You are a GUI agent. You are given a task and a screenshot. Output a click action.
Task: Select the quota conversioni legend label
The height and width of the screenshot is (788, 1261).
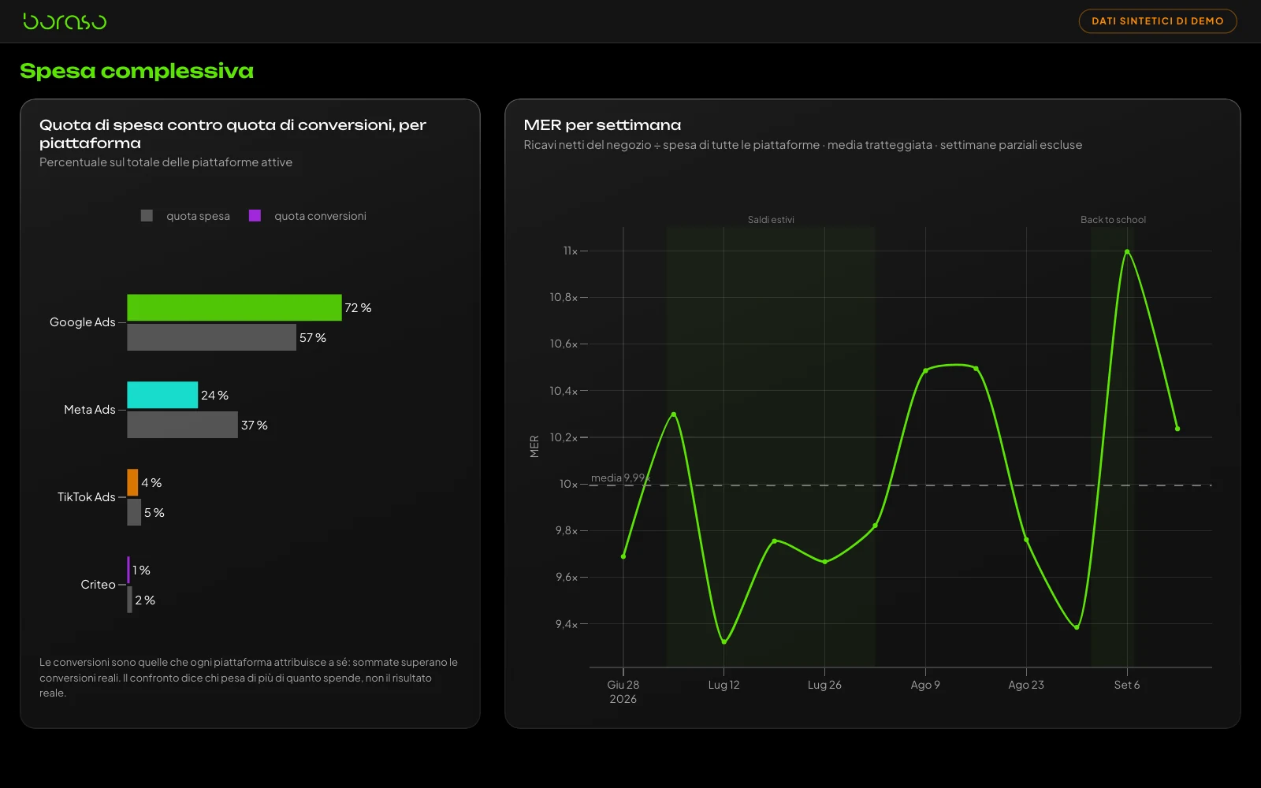pos(320,216)
